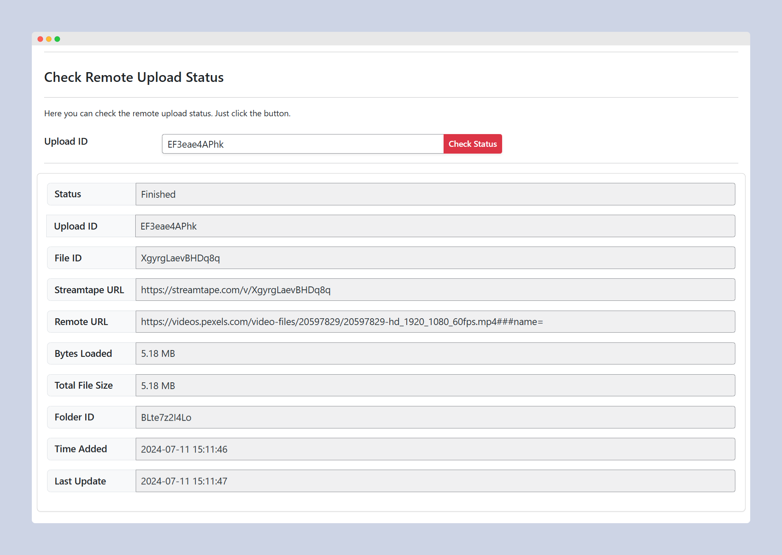Click the Remote URL pexels link field
The image size is (782, 555).
(435, 322)
